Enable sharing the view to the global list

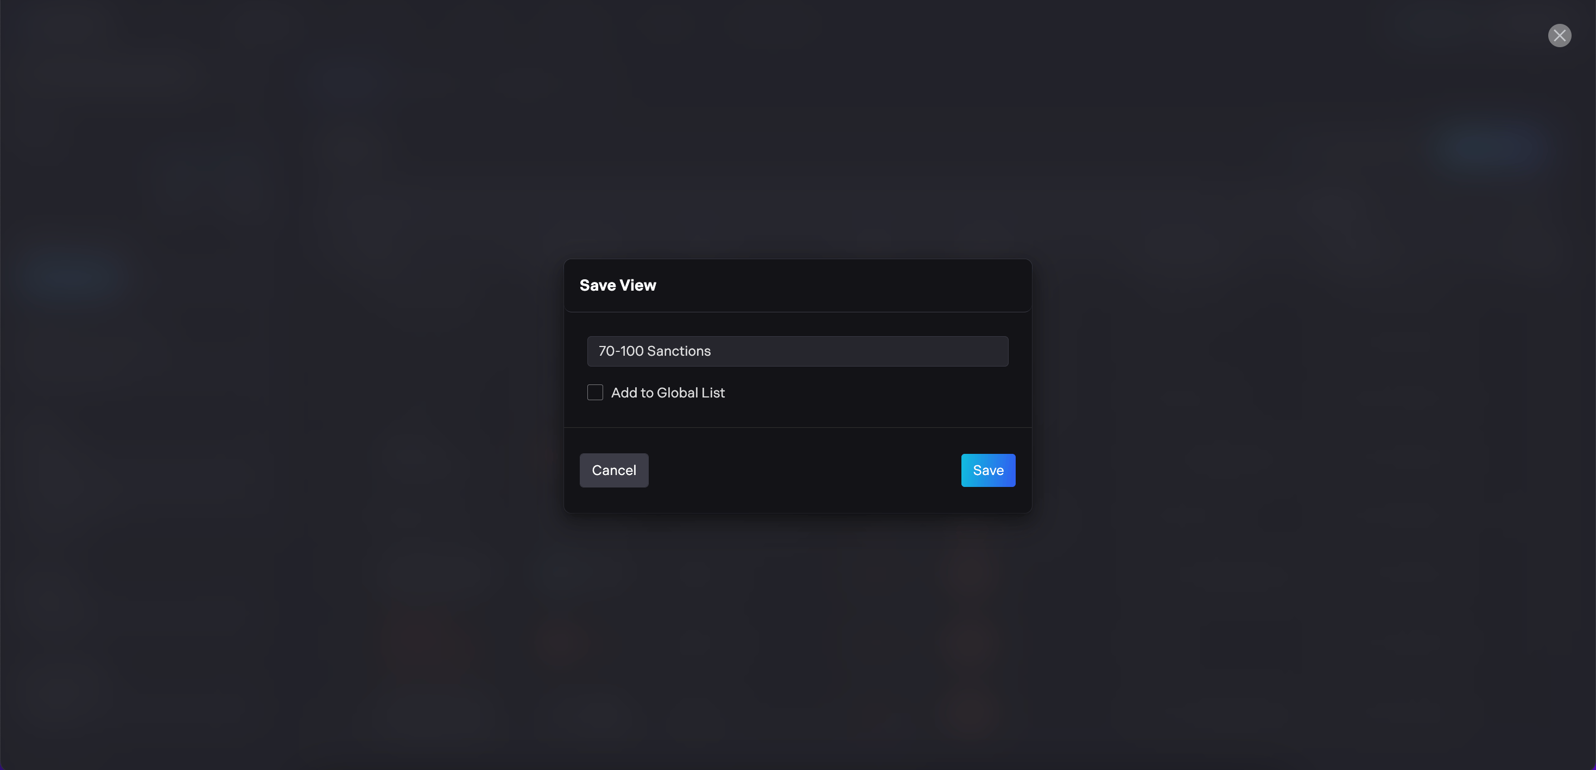point(595,393)
